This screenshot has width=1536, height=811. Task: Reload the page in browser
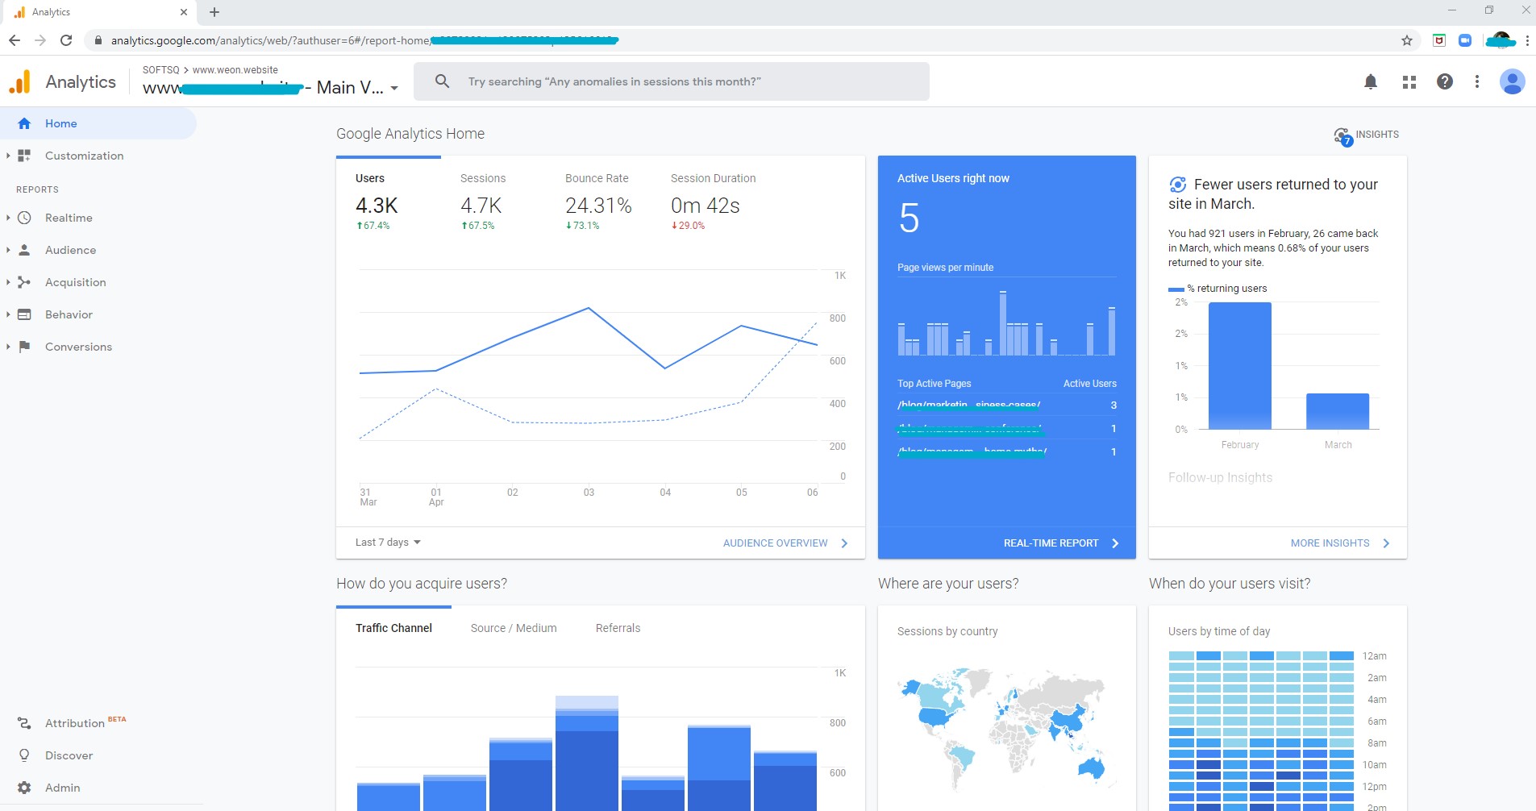[66, 40]
